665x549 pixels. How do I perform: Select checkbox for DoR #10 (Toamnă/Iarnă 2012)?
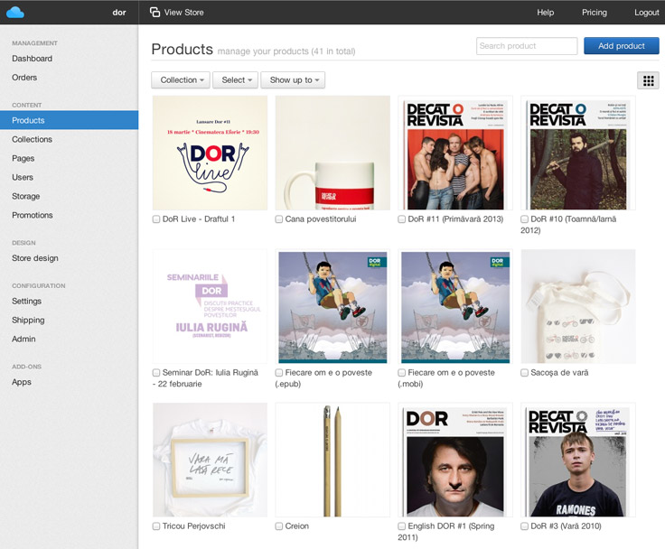(x=524, y=219)
